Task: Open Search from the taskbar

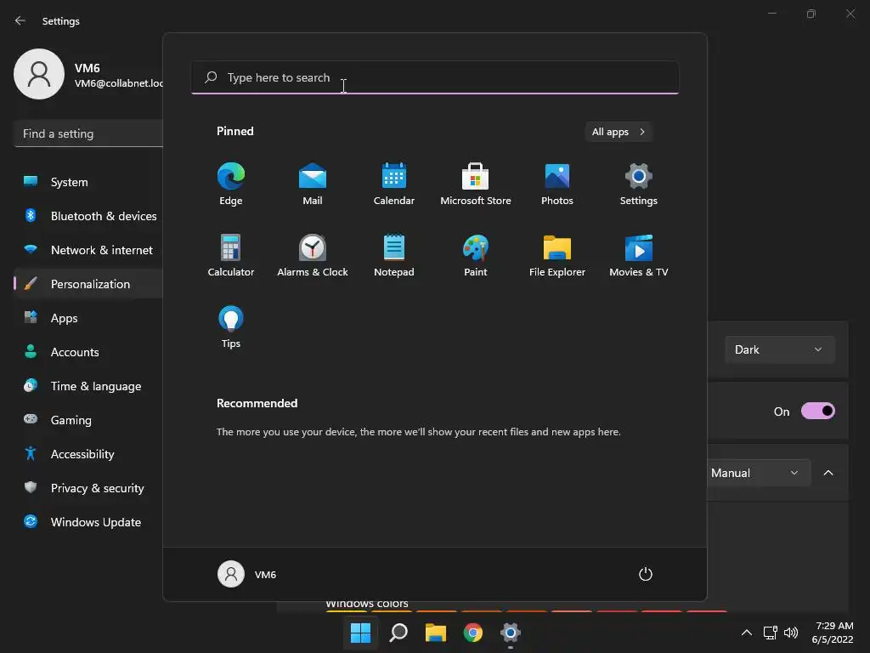Action: tap(398, 633)
